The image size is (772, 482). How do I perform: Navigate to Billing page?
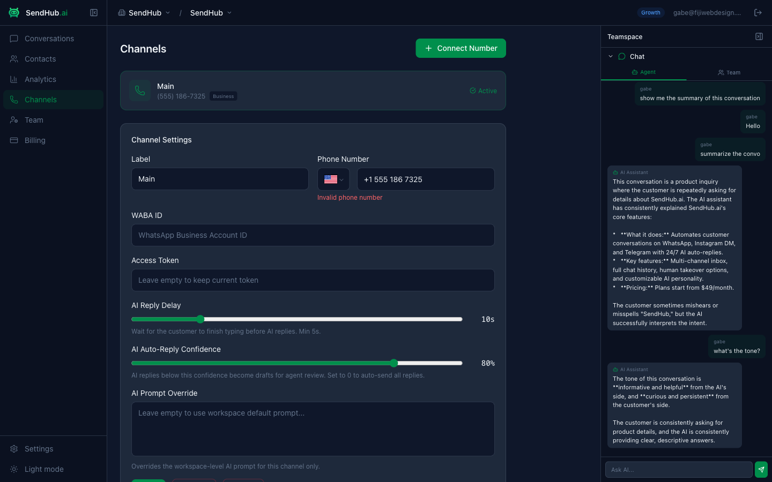point(54,140)
